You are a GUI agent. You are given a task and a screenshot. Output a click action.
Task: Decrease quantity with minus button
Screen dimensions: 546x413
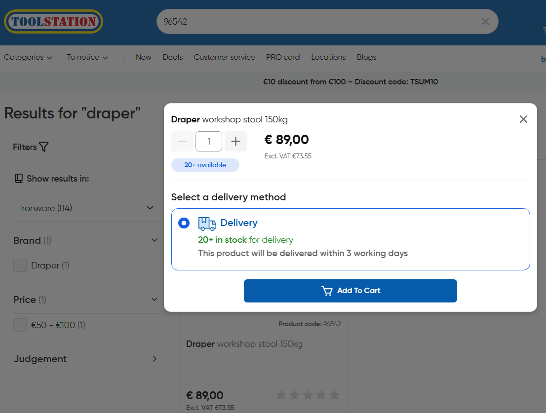tap(182, 142)
